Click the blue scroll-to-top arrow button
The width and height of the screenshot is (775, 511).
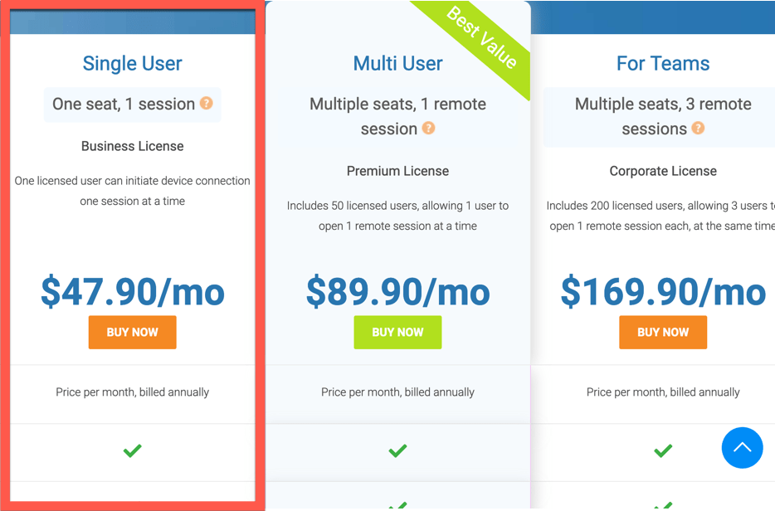pyautogui.click(x=742, y=448)
